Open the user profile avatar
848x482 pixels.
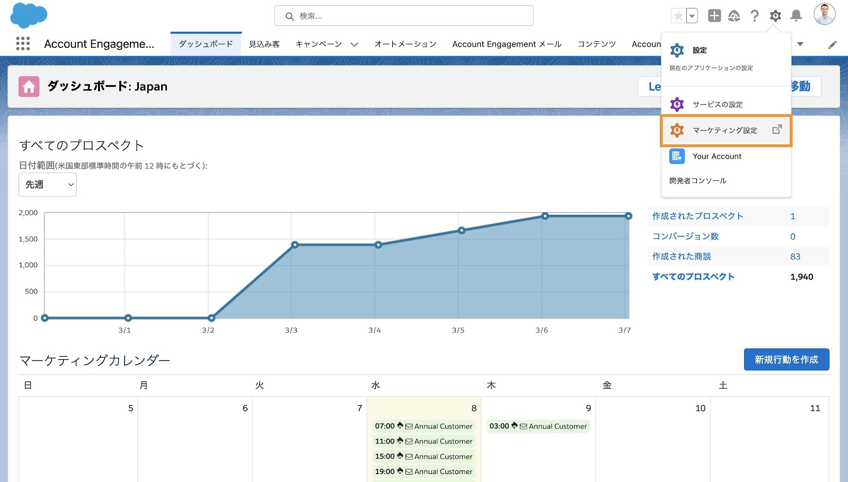point(825,14)
